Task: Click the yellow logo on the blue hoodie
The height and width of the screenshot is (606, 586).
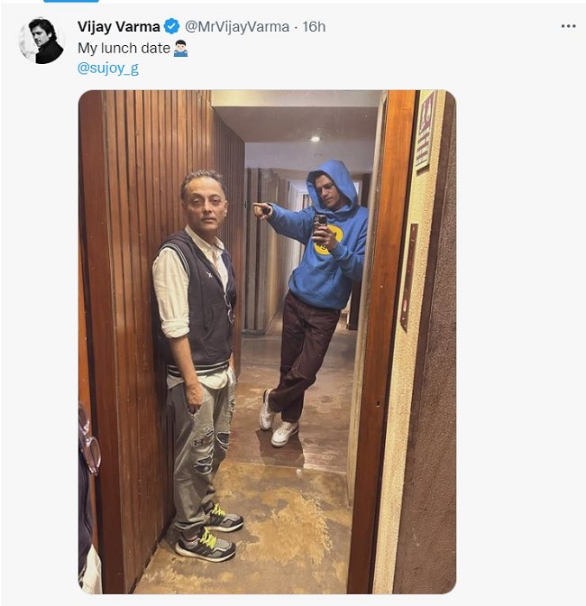Action: click(x=329, y=241)
